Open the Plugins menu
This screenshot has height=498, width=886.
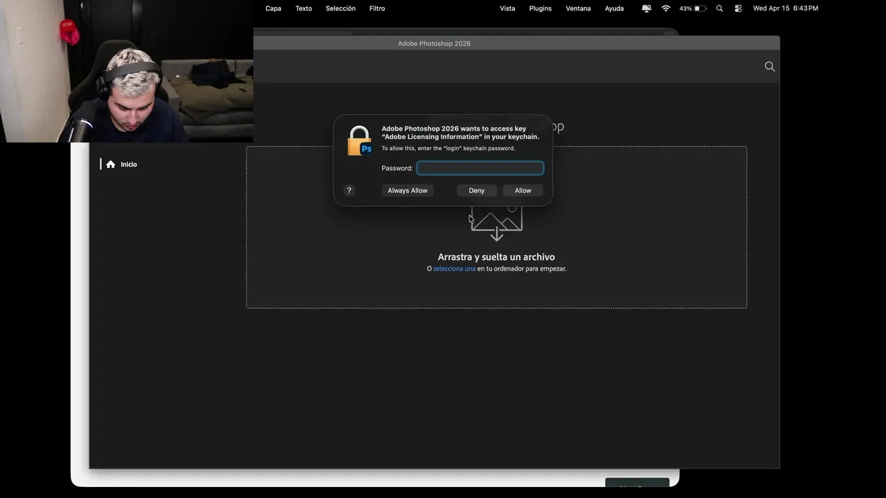click(x=540, y=8)
